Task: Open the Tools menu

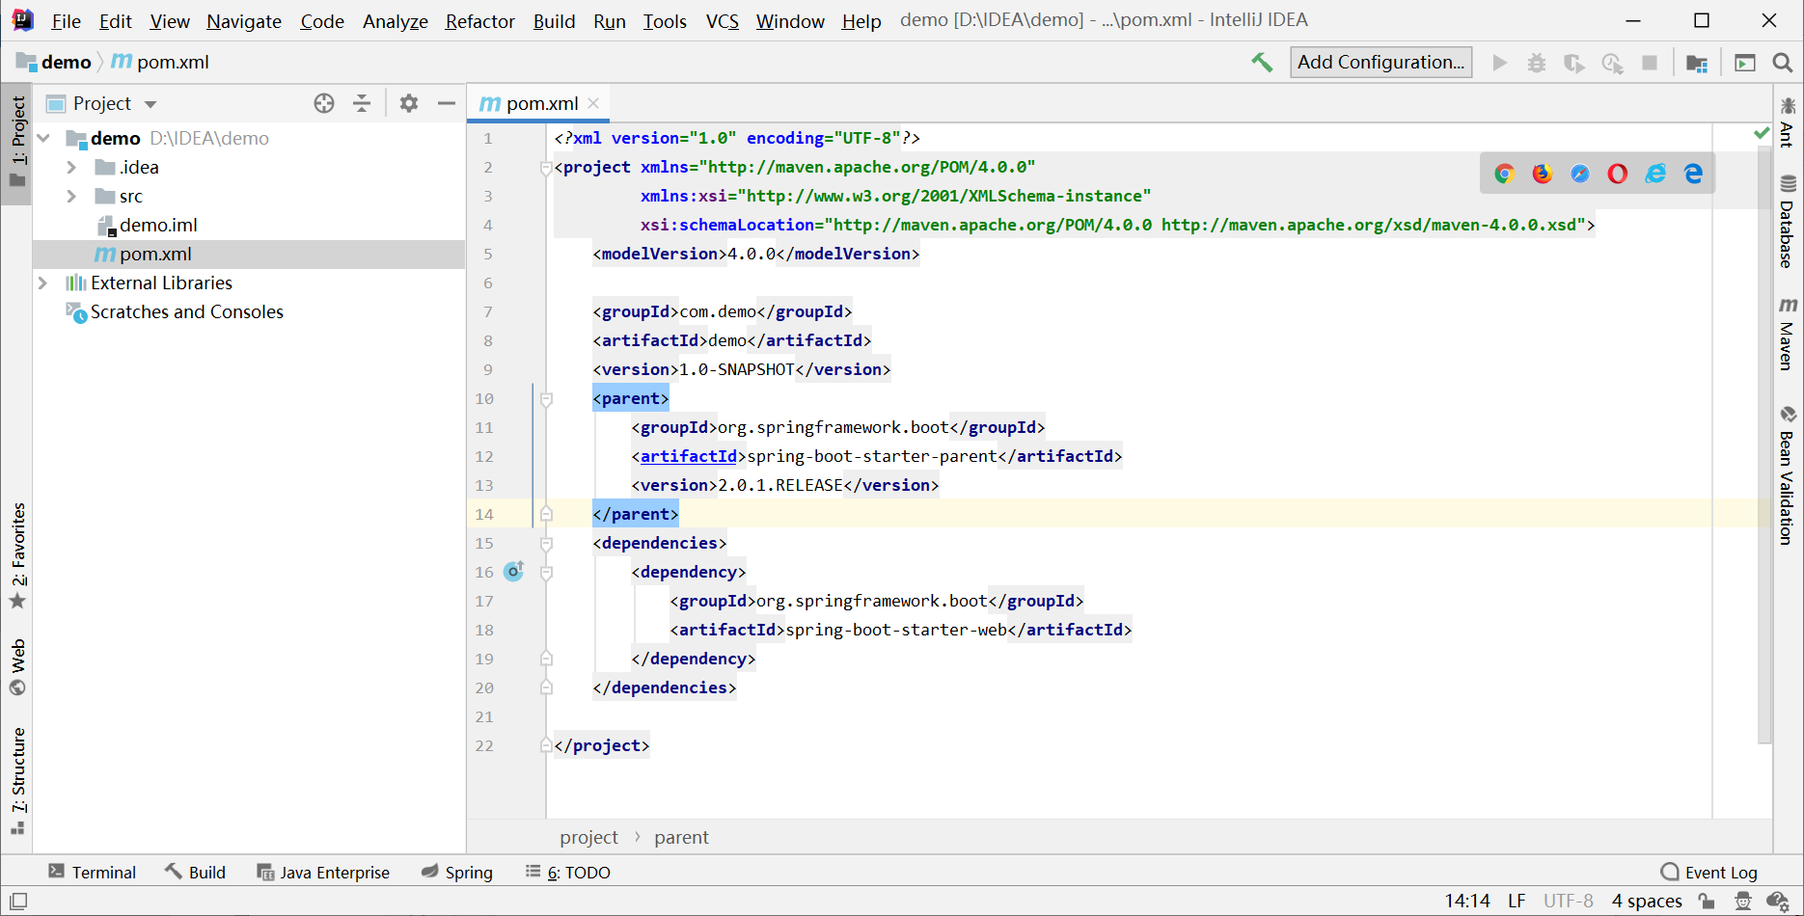Action: click(665, 21)
